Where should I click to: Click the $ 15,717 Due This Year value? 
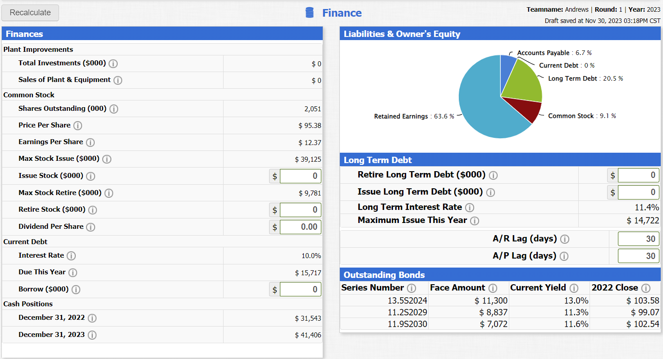(308, 273)
